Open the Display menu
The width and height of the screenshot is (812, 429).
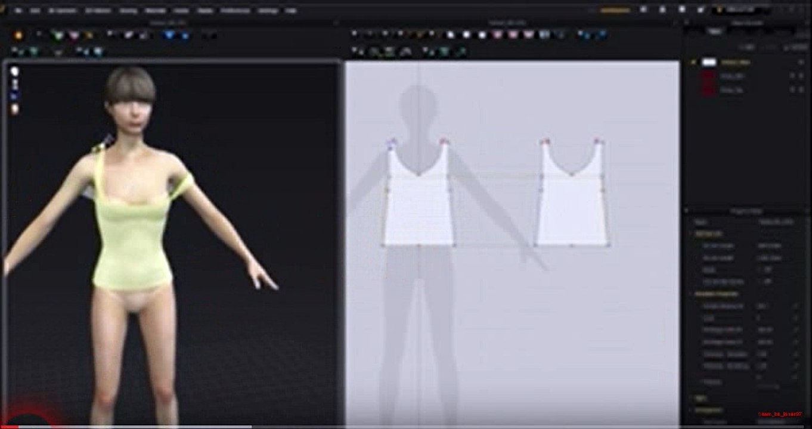(204, 11)
